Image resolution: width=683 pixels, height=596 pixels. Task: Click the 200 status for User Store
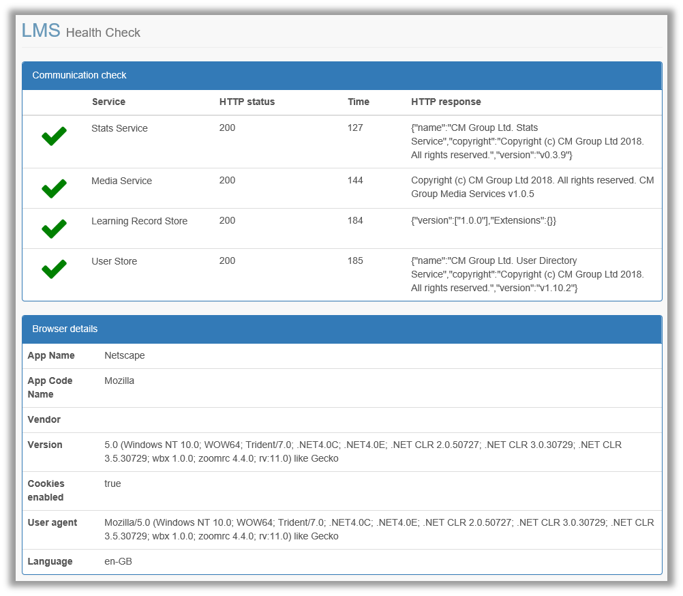click(x=228, y=261)
